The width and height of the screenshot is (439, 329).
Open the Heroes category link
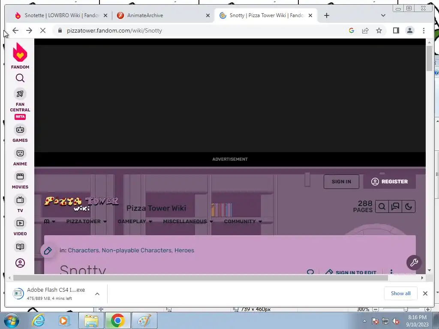click(184, 250)
